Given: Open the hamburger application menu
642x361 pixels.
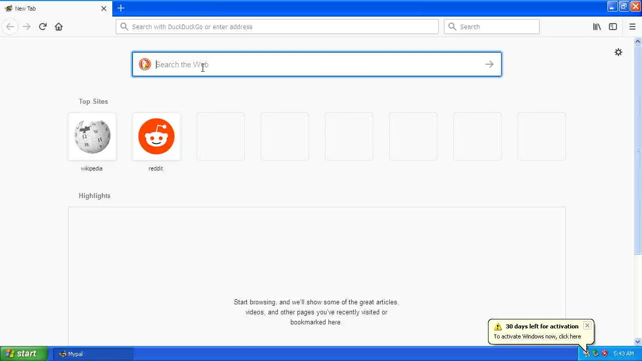Looking at the screenshot, I should 632,27.
